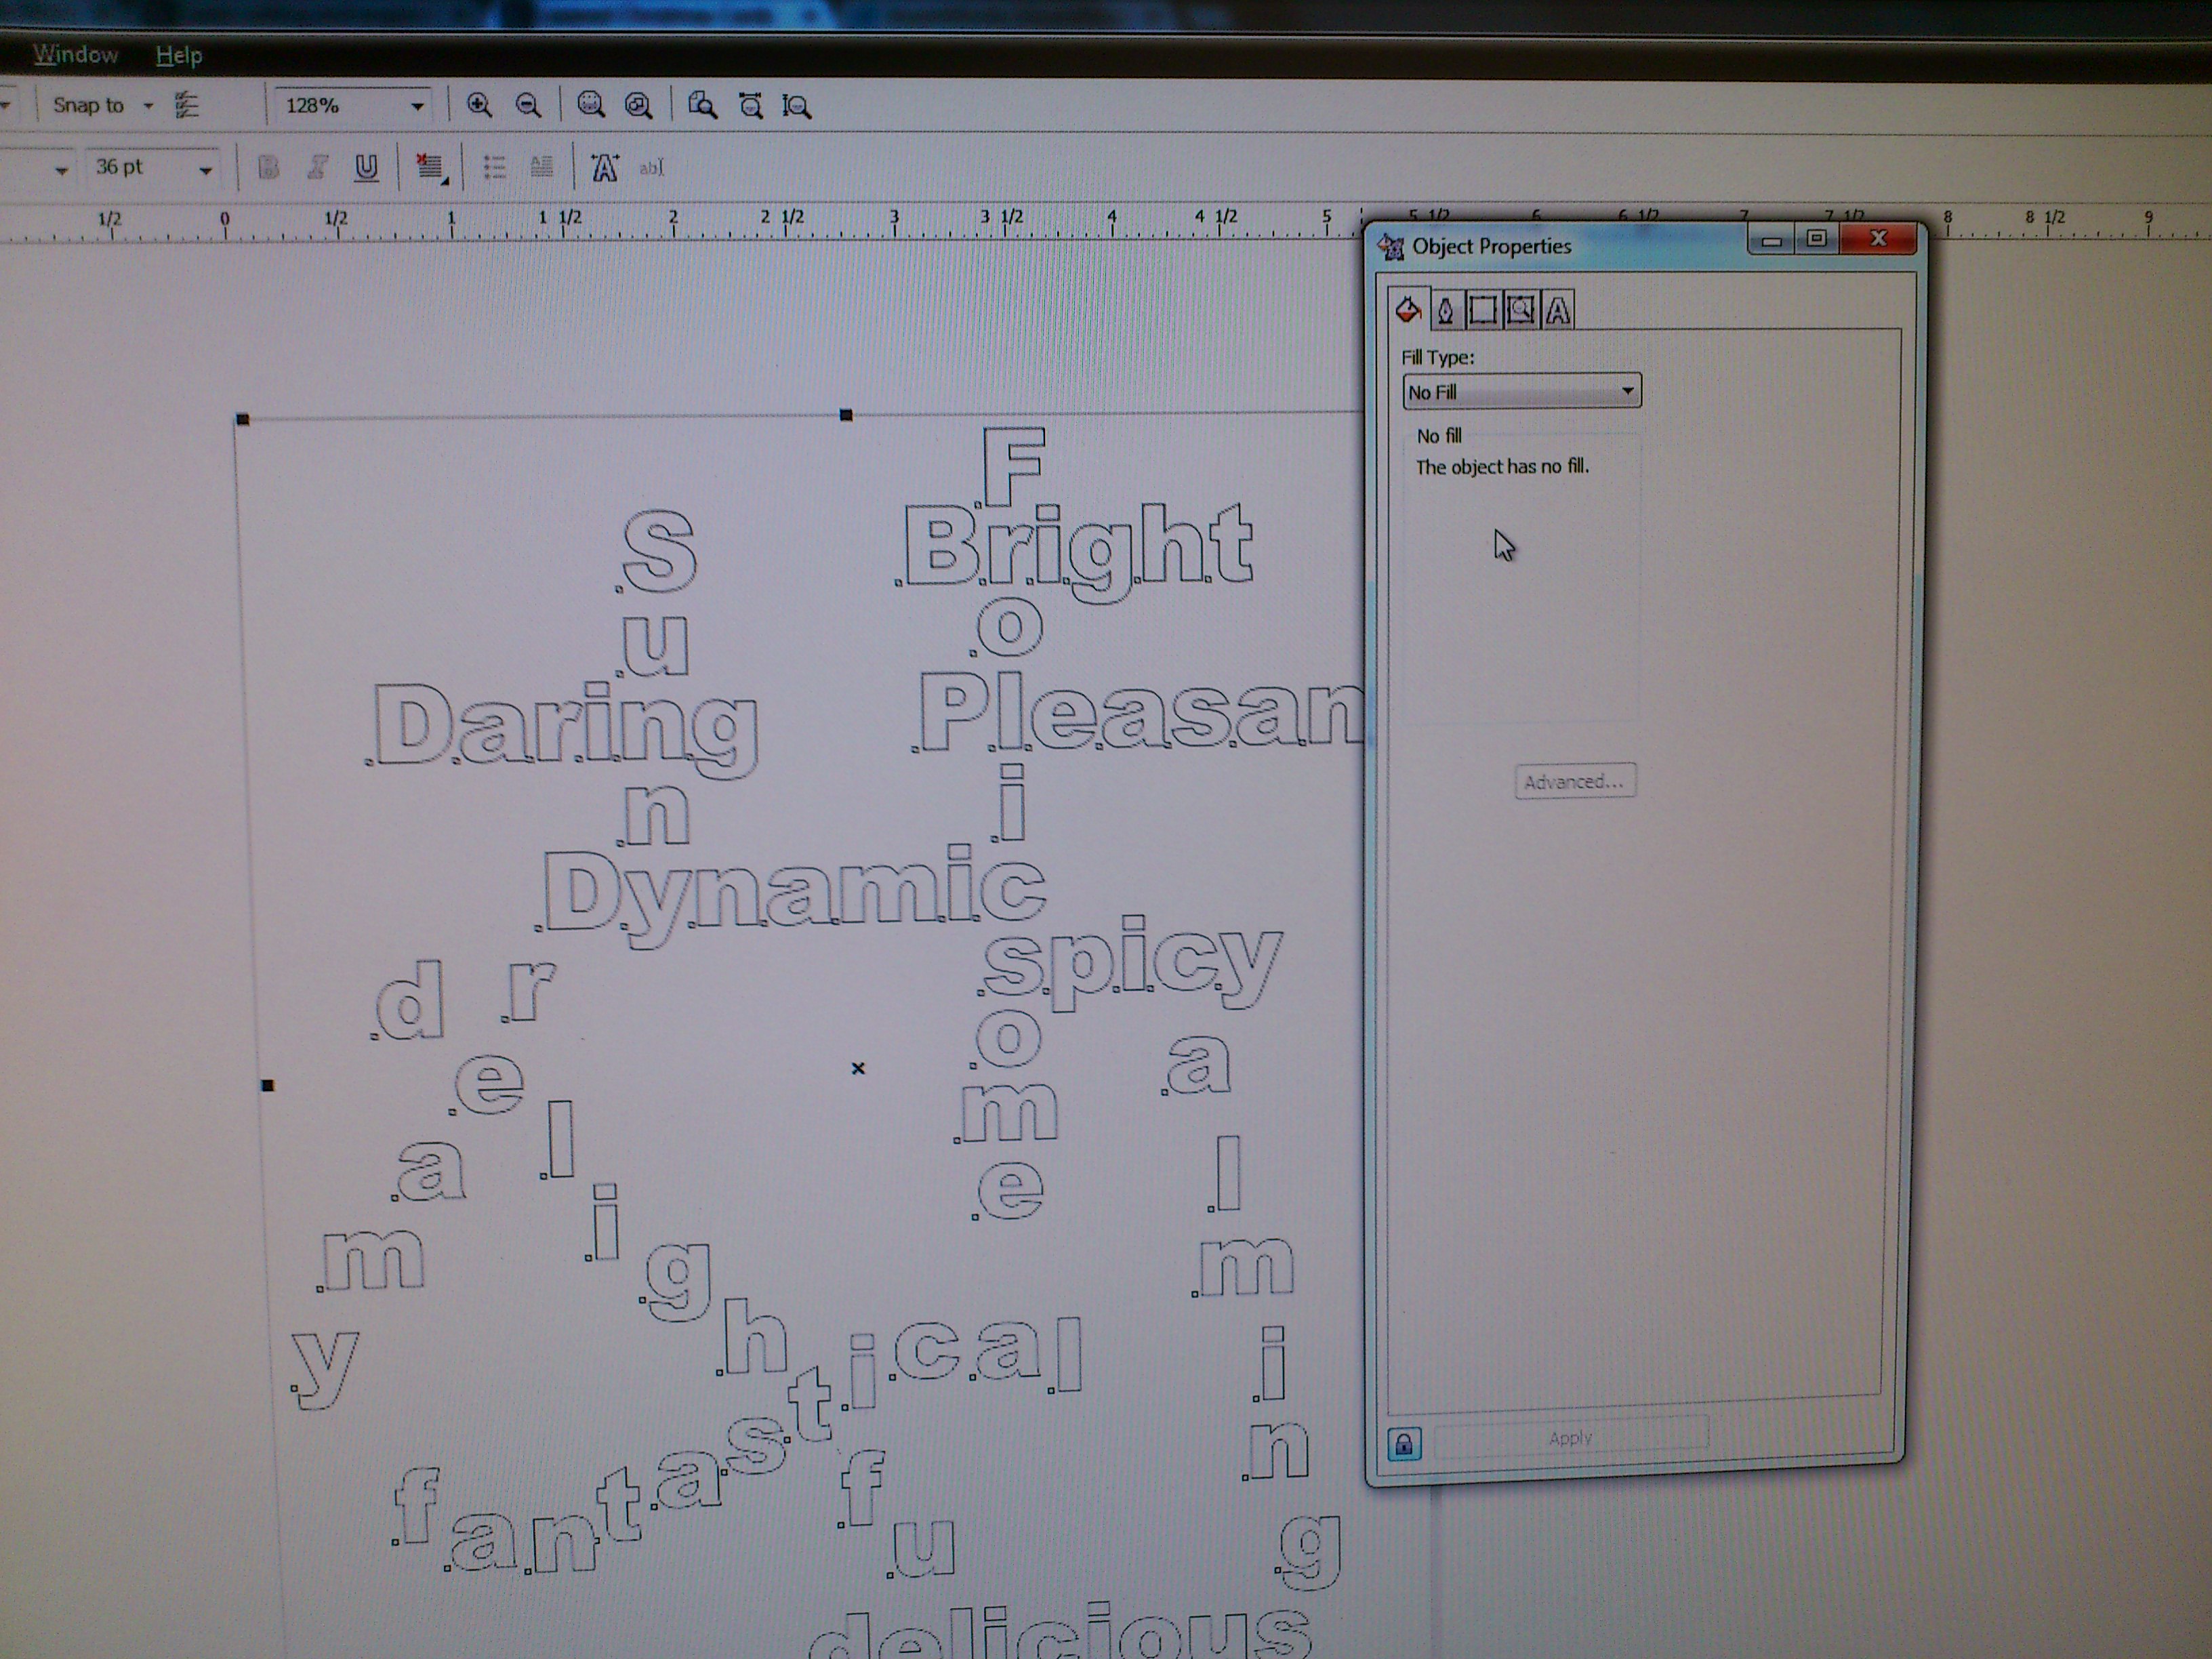Click the Apply button in Object Properties
The image size is (2212, 1659).
(x=1571, y=1438)
